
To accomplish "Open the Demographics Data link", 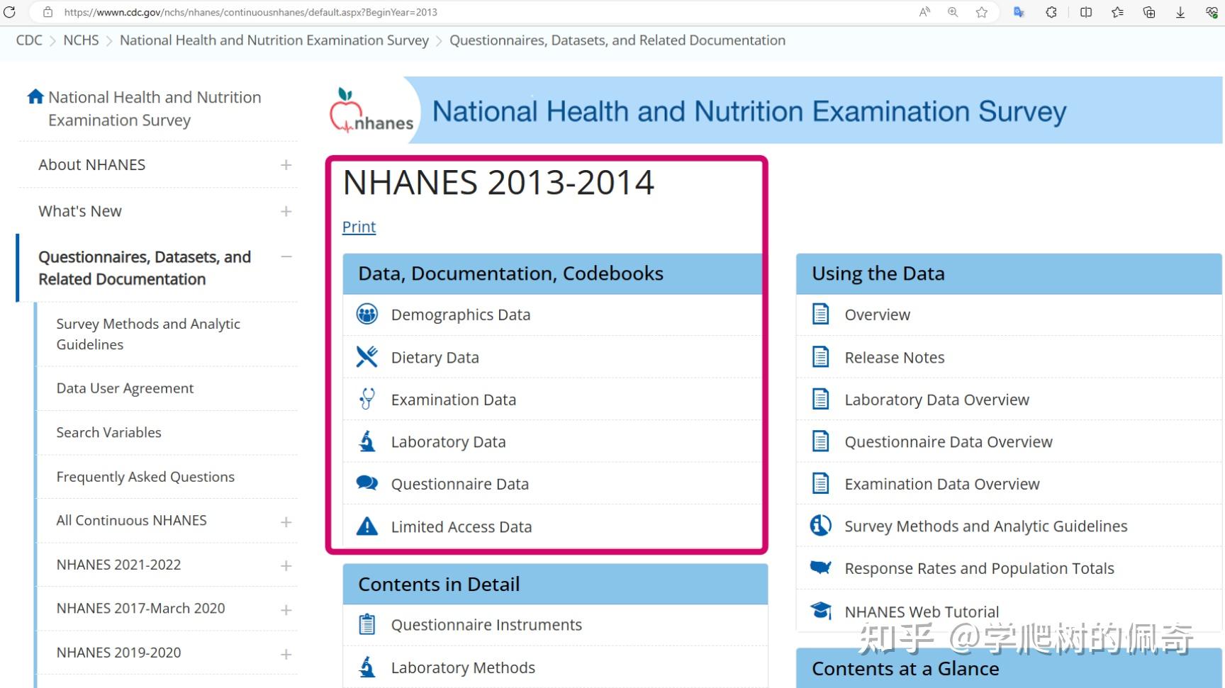I will (x=461, y=315).
